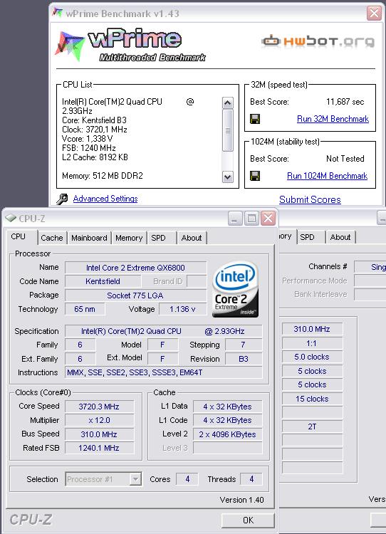The height and width of the screenshot is (534, 386).
Task: Run the 1024M Benchmark
Action: tap(327, 176)
